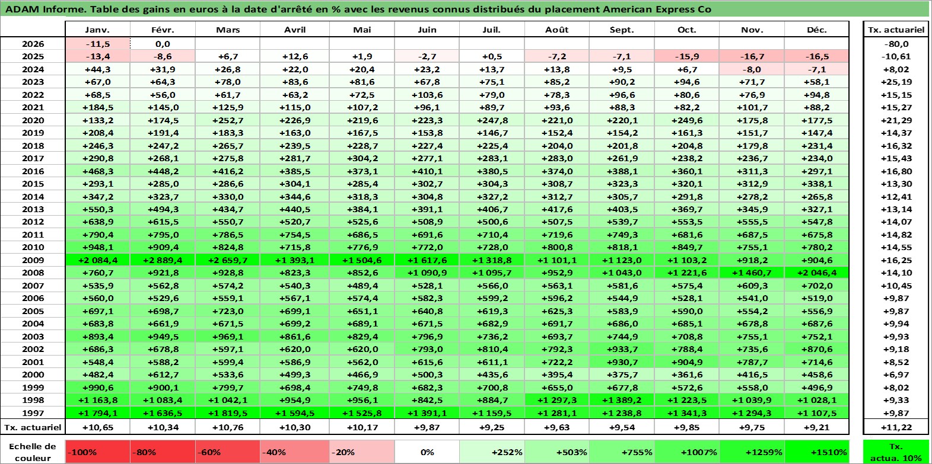932x464 pixels.
Task: Click the -10,61 actuarial rate for 2025
Action: point(896,56)
